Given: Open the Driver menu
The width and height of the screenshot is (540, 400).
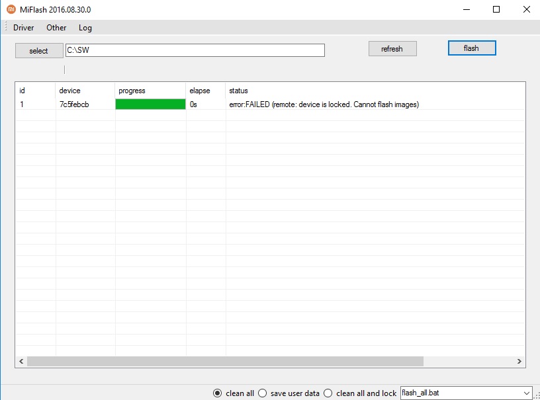Looking at the screenshot, I should point(23,28).
